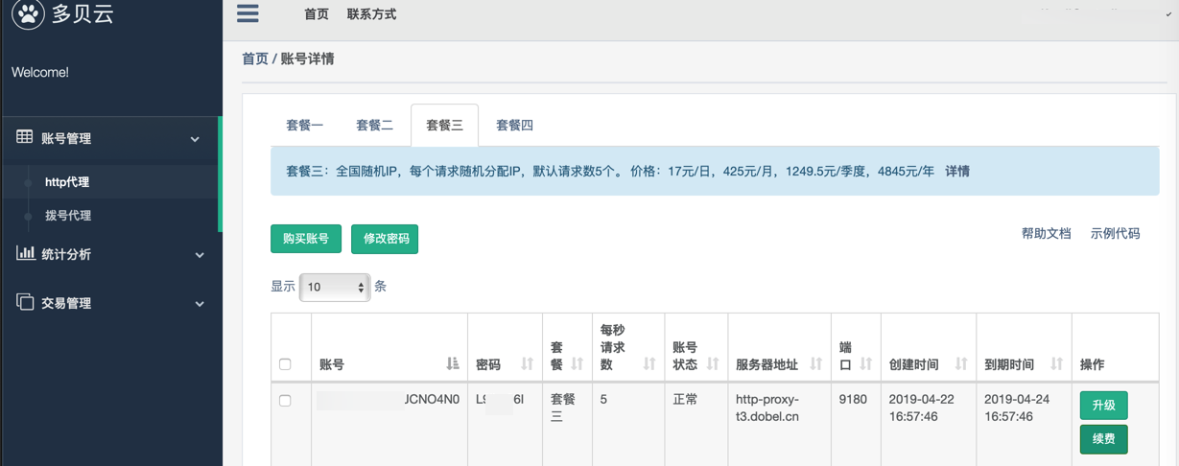The image size is (1179, 466).
Task: Click the paw logo icon of 多贝云
Action: (x=28, y=13)
